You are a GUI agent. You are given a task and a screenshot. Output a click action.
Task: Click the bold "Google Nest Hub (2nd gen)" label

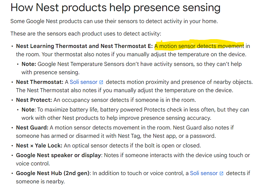53,173
